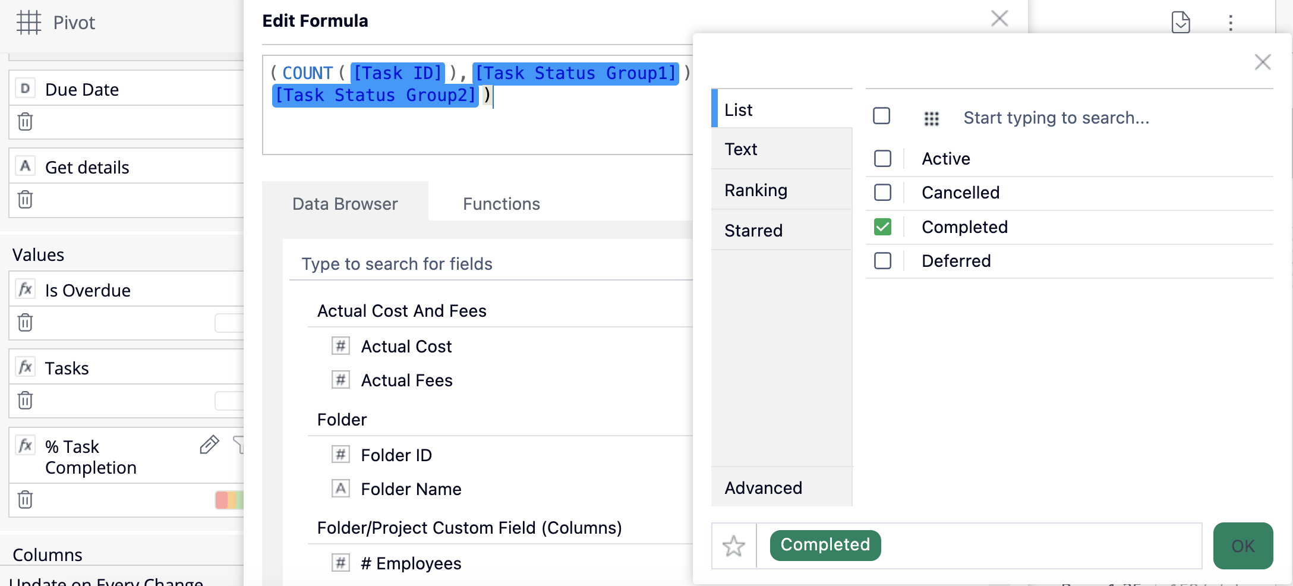Click the Actual Cost And Fees group heading
Viewport: 1293px width, 586px height.
coord(402,311)
